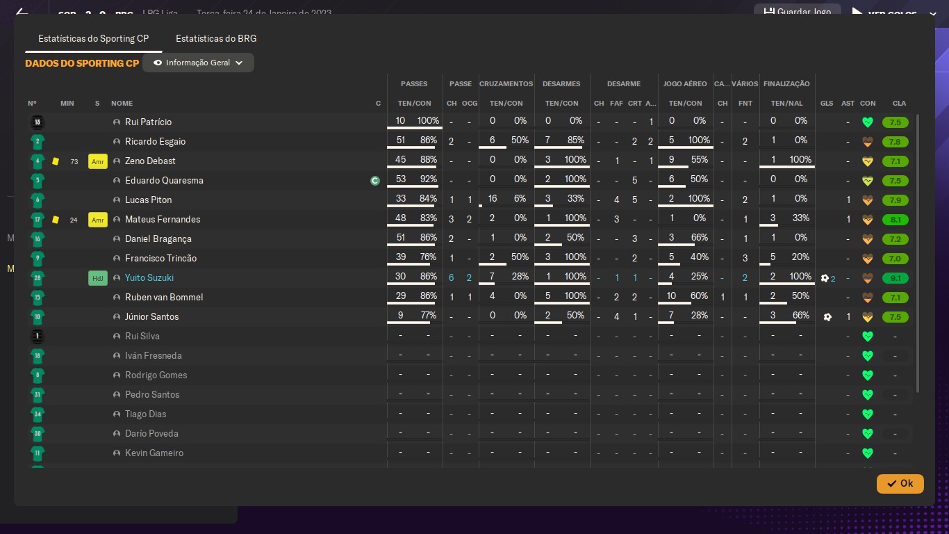Click Rui Patrício's shirt number icon
949x534 pixels.
click(38, 122)
